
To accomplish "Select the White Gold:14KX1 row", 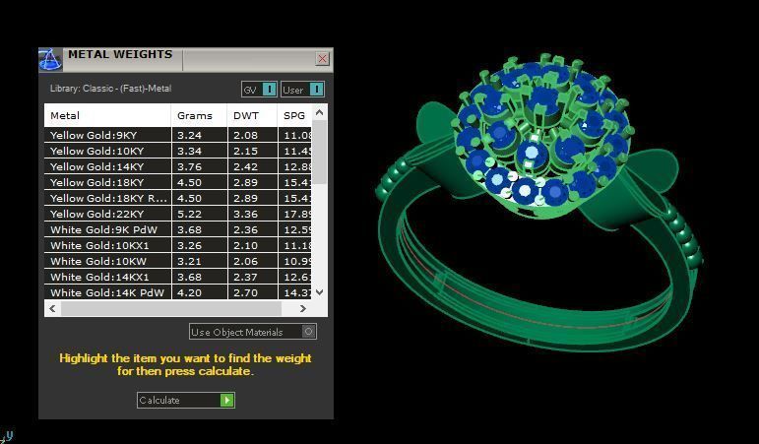I will point(178,277).
